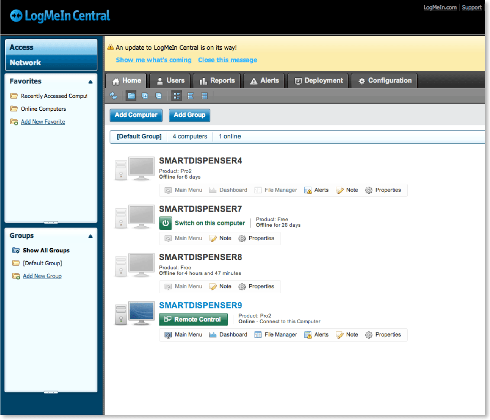Open Main Menu for SMARTDISPENSER4
490x420 pixels.
(x=184, y=190)
